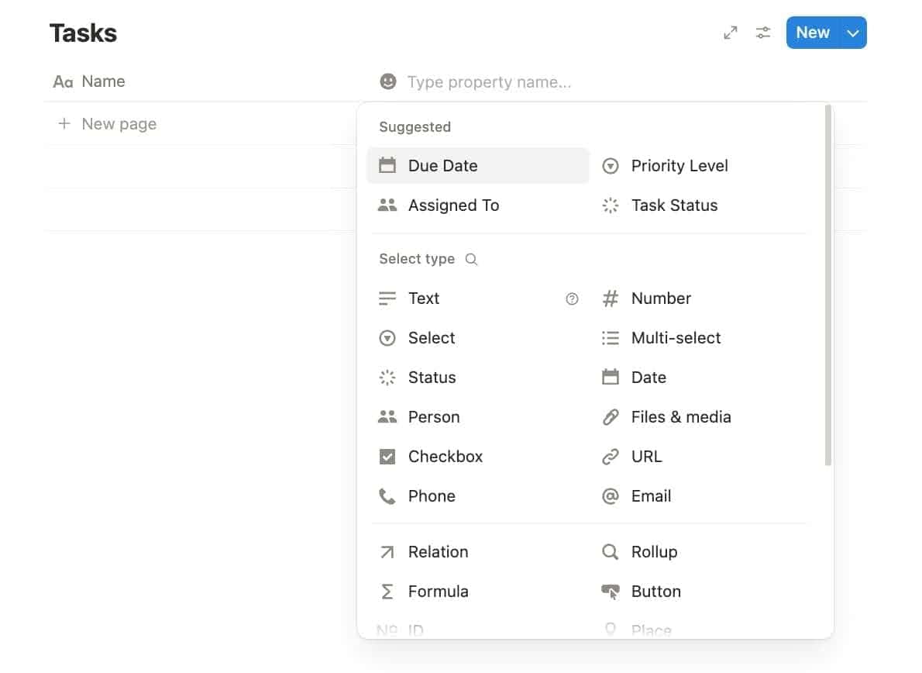Open the Select type search
The width and height of the screenshot is (922, 673).
click(x=471, y=259)
